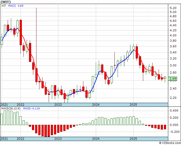
Task: Click the 2.40 price axis label
Action: [x=173, y=88]
